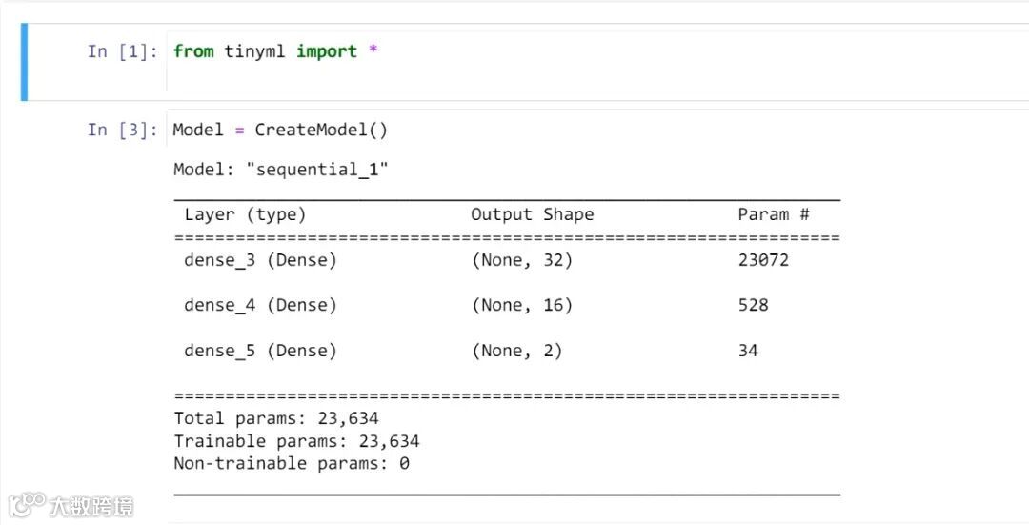Click the In [3] cell prompt
1029x525 pixels.
click(x=123, y=131)
